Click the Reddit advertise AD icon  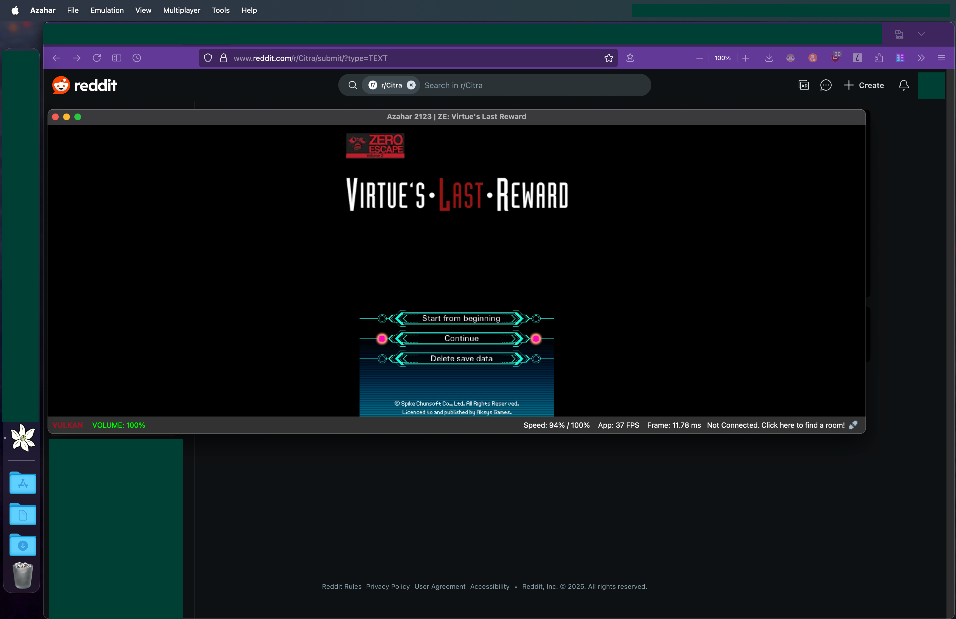pyautogui.click(x=803, y=85)
